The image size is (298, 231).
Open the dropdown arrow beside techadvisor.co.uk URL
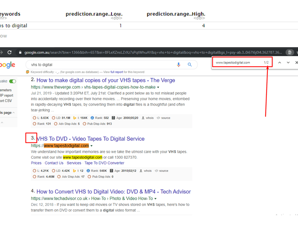tap(155, 199)
